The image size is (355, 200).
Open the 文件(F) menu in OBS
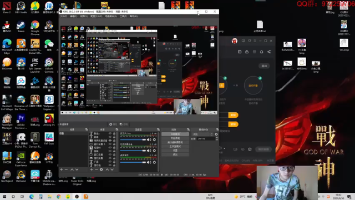(x=63, y=16)
